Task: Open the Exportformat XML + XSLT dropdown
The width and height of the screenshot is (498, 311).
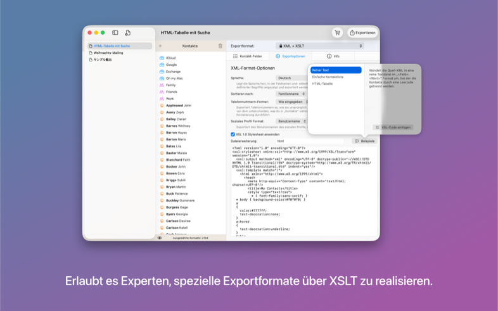Action: point(320,46)
